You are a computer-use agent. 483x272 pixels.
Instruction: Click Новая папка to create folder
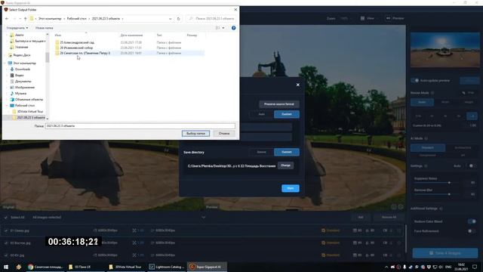44,28
